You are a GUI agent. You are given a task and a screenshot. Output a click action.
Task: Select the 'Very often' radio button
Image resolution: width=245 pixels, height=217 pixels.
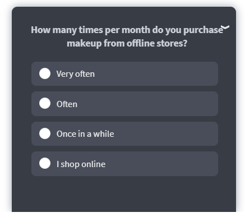45,73
